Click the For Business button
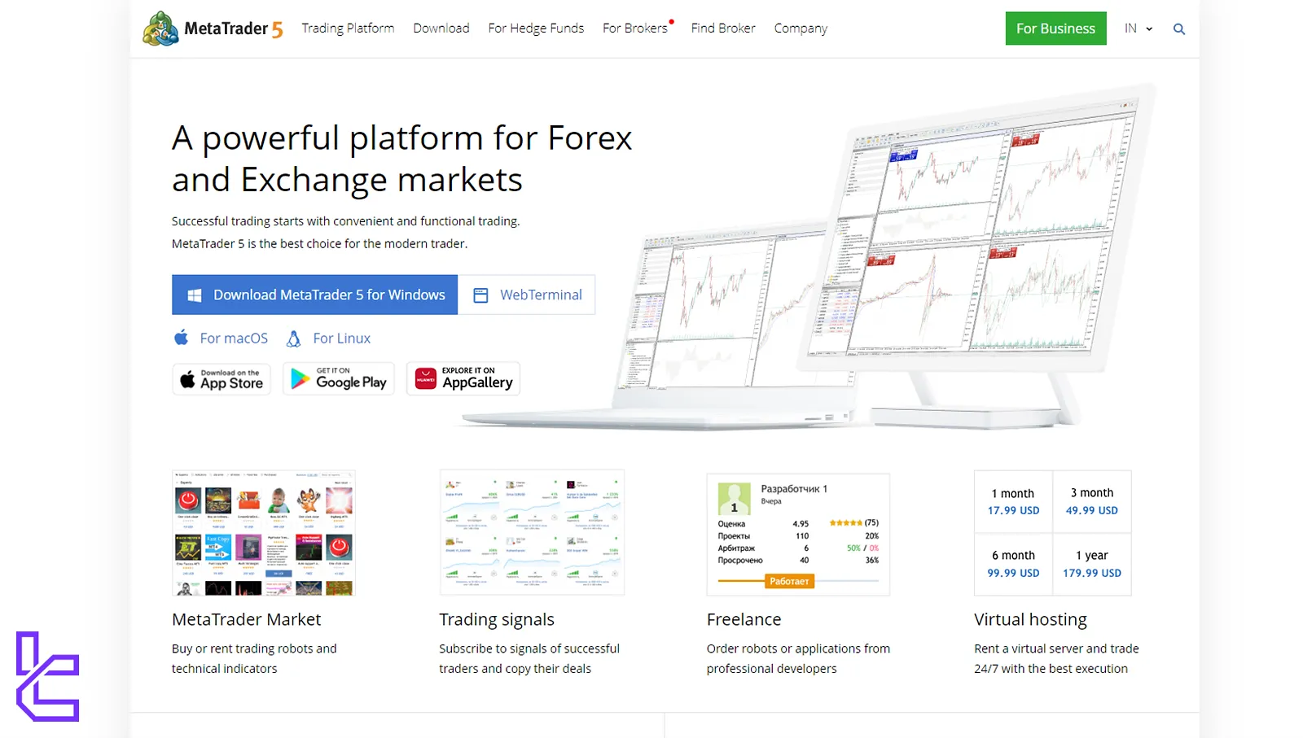 click(1055, 28)
